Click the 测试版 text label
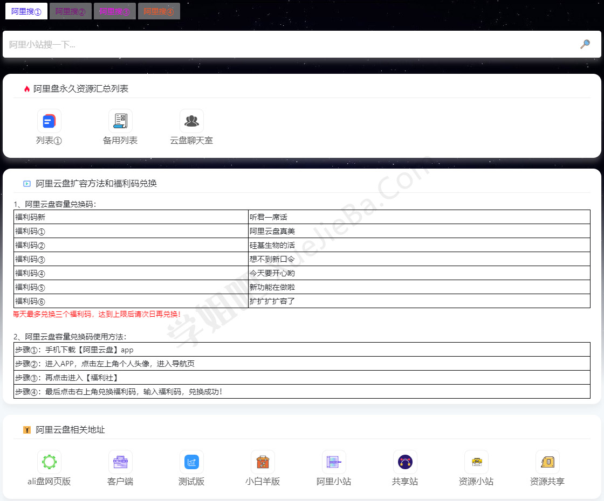Viewport: 604px width, 501px height. coord(191,482)
